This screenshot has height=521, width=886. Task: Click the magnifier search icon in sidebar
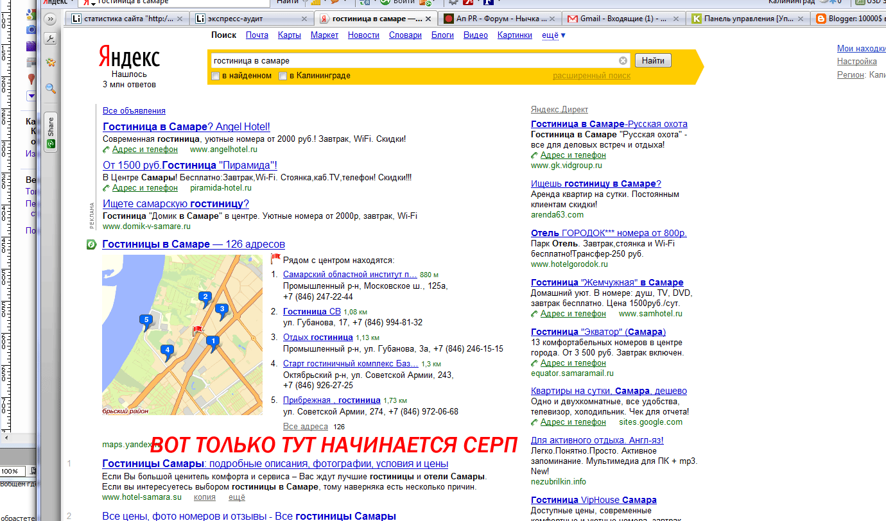pos(50,89)
